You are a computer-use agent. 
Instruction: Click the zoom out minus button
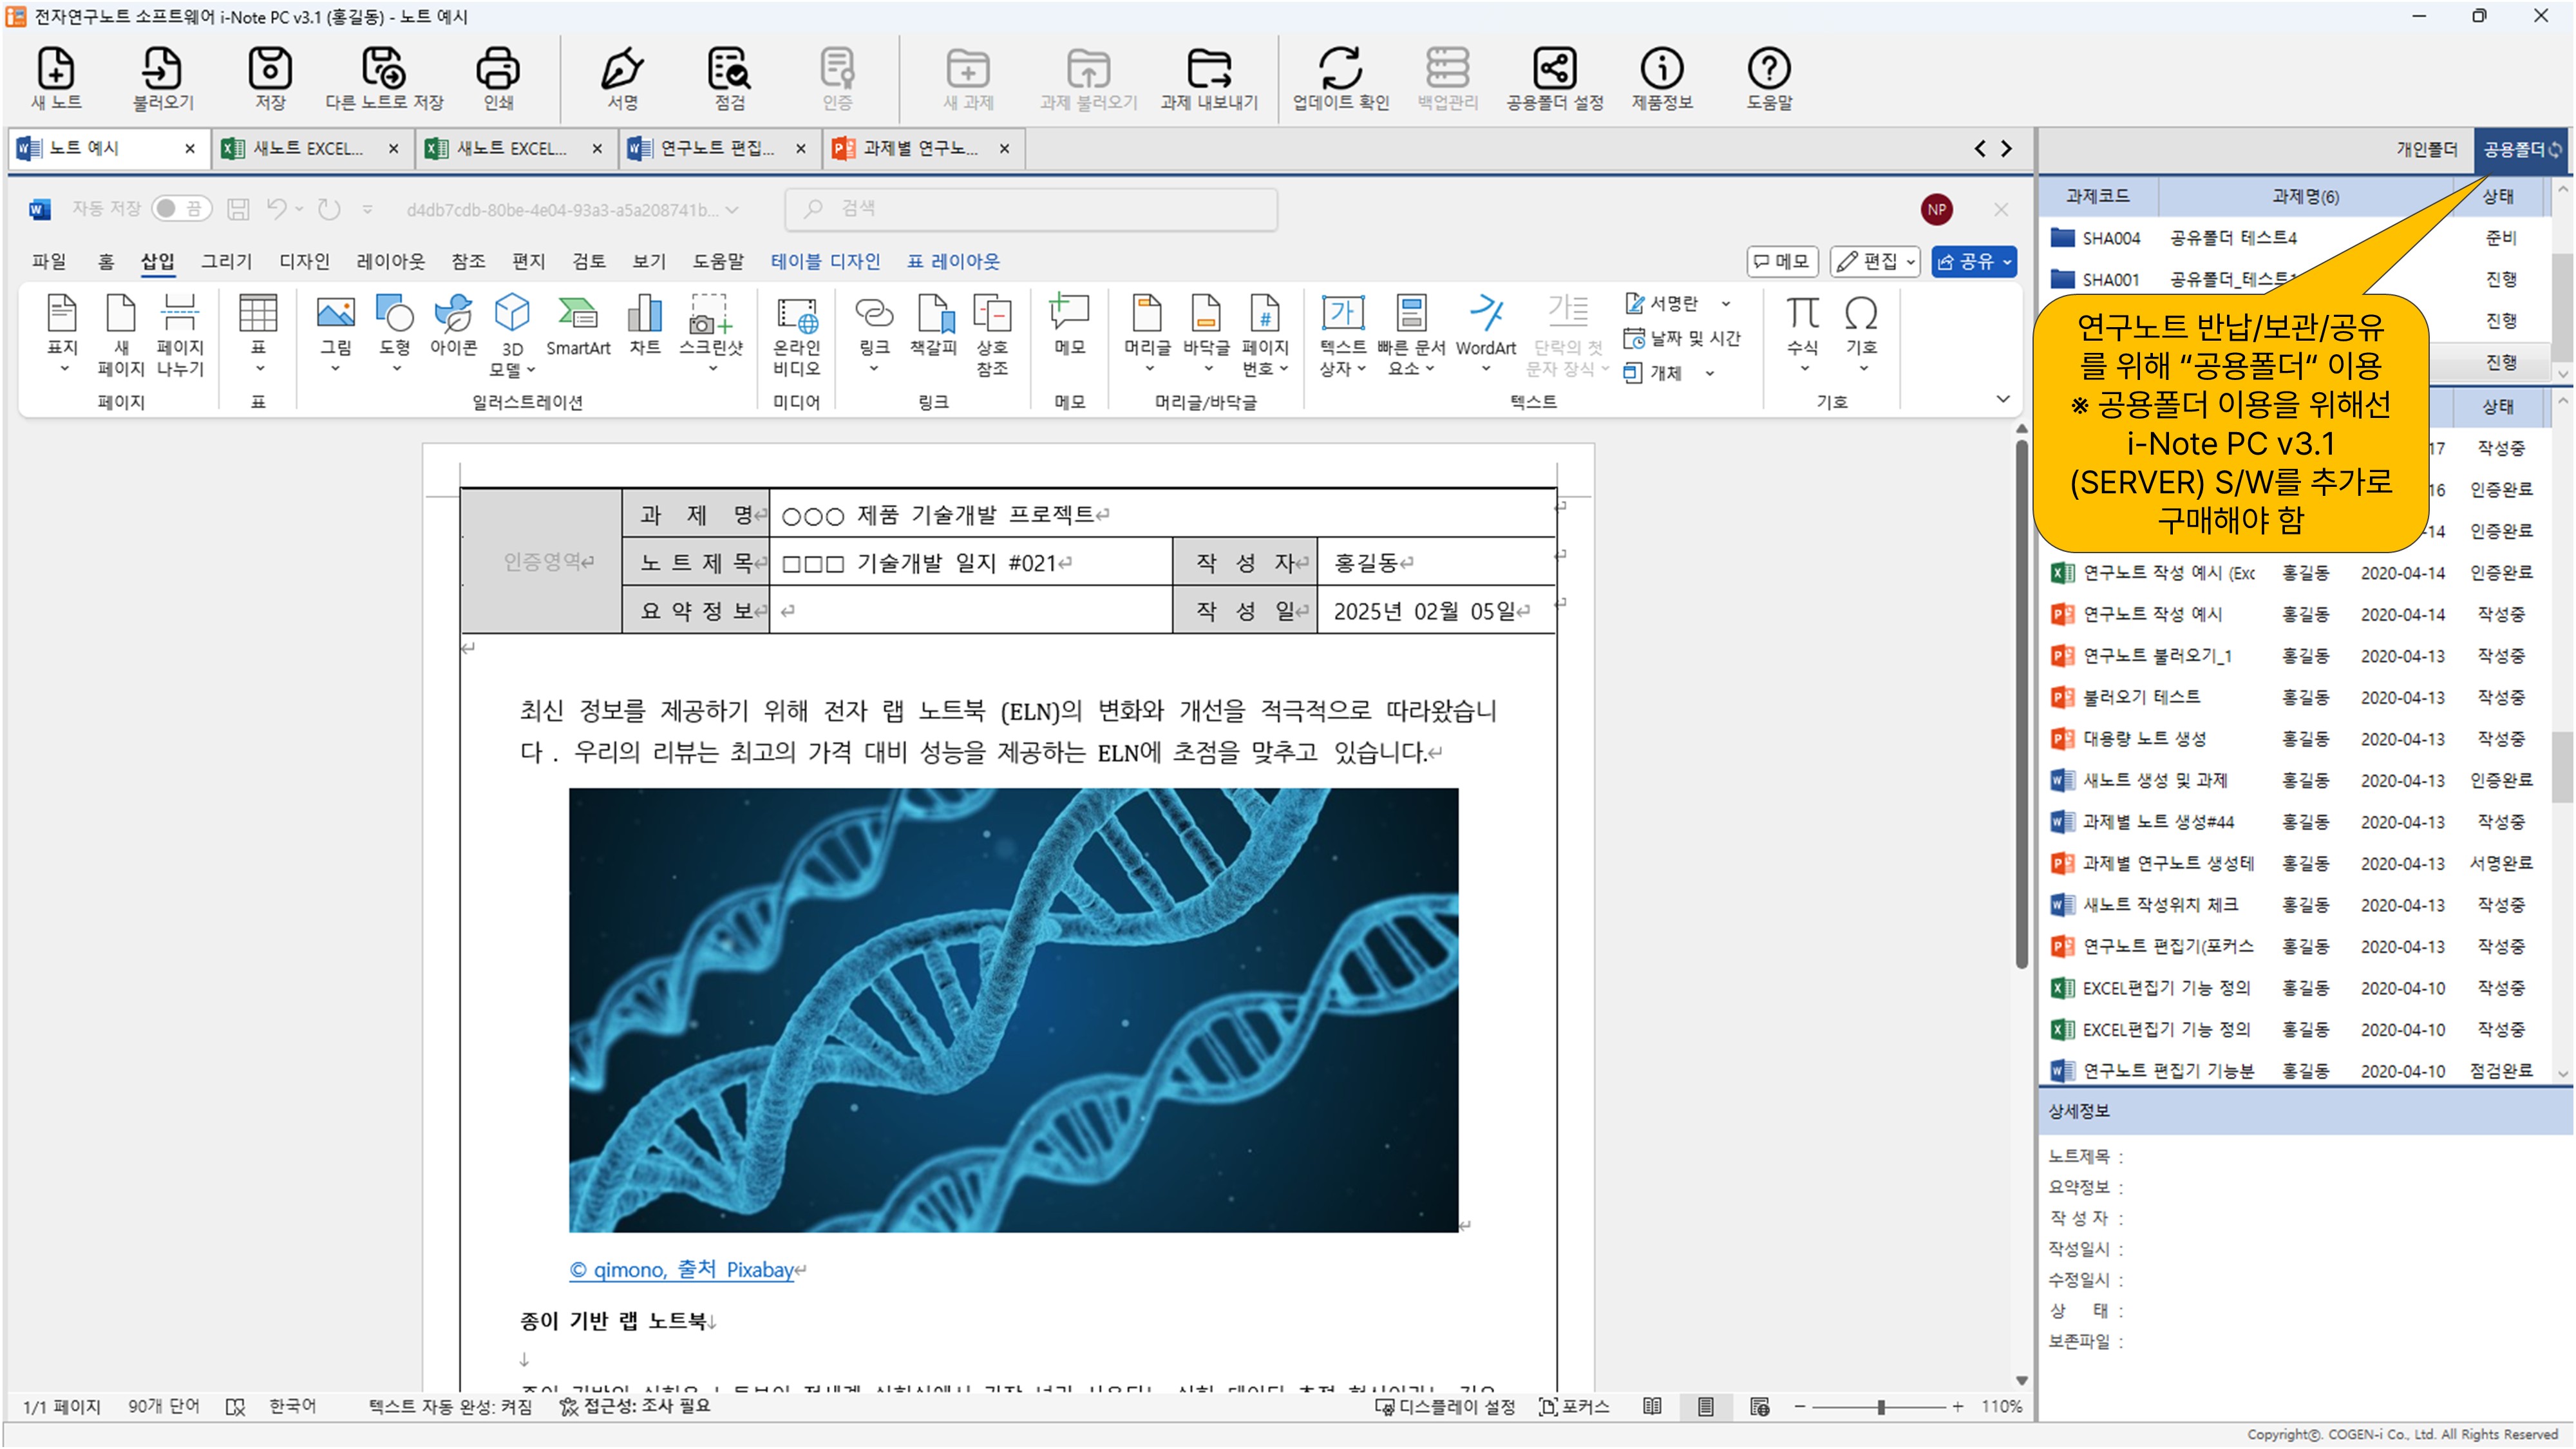tap(1799, 1407)
